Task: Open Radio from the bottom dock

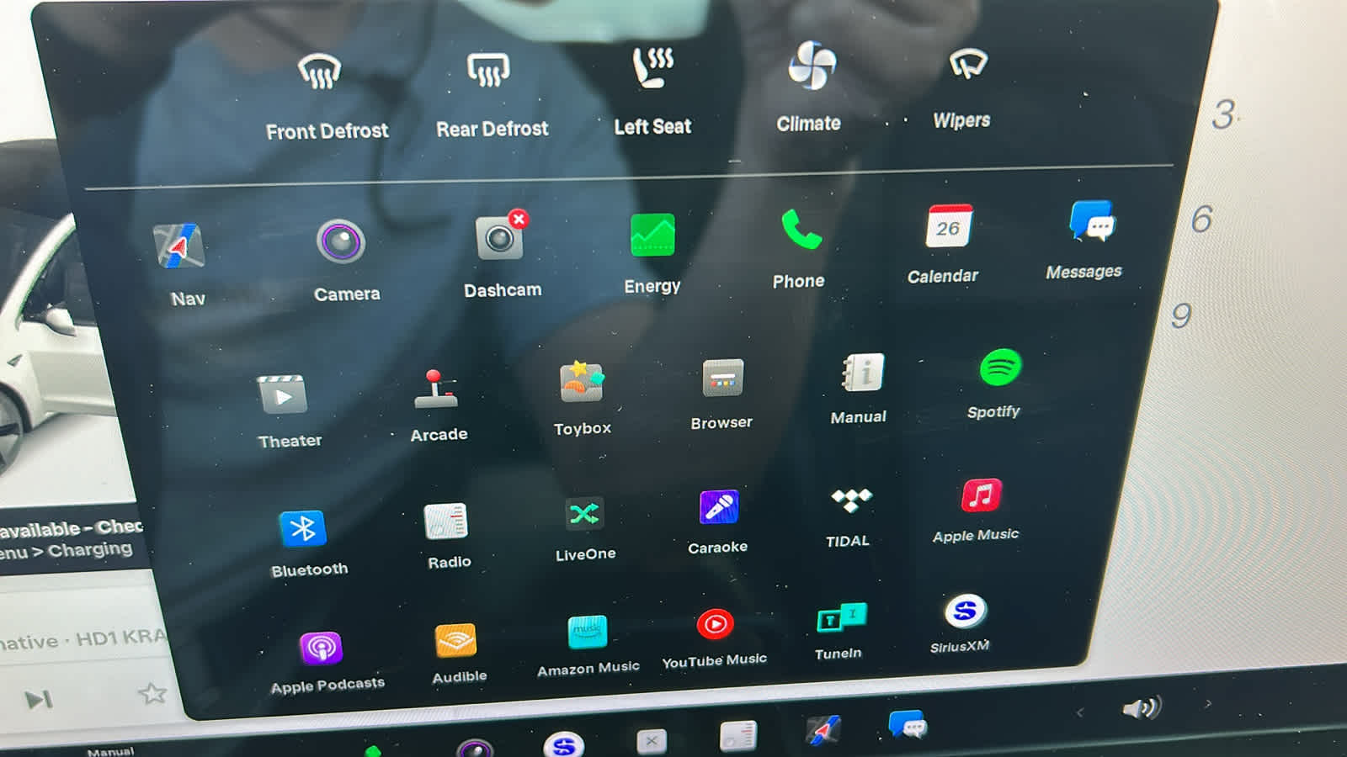Action: tap(737, 734)
